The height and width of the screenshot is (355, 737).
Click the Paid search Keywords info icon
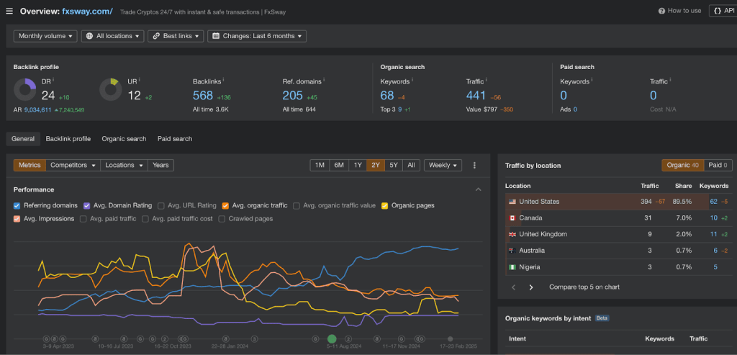tap(592, 80)
